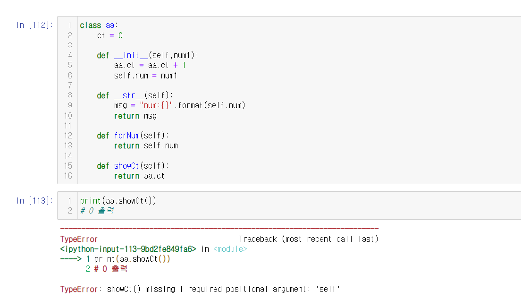This screenshot has width=521, height=308.
Task: Click the 'return msg' line
Action: click(135, 116)
